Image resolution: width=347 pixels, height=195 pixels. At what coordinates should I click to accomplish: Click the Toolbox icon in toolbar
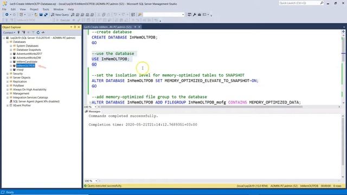pyautogui.click(x=200, y=15)
